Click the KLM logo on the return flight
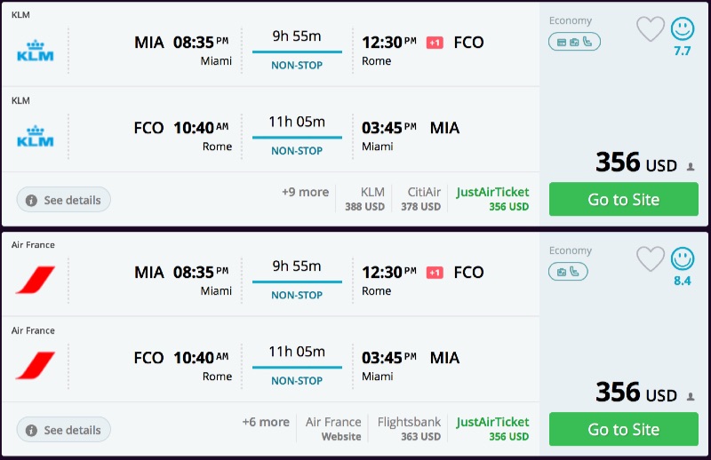 click(36, 137)
